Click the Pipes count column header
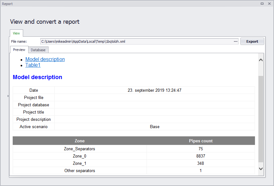Image resolution: width=274 pixels, height=186 pixels. pos(201,141)
